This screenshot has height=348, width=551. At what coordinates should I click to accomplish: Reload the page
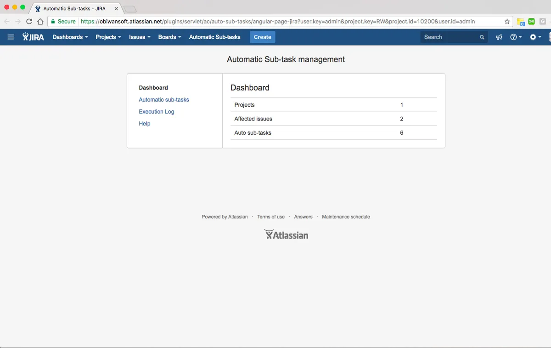tap(29, 21)
